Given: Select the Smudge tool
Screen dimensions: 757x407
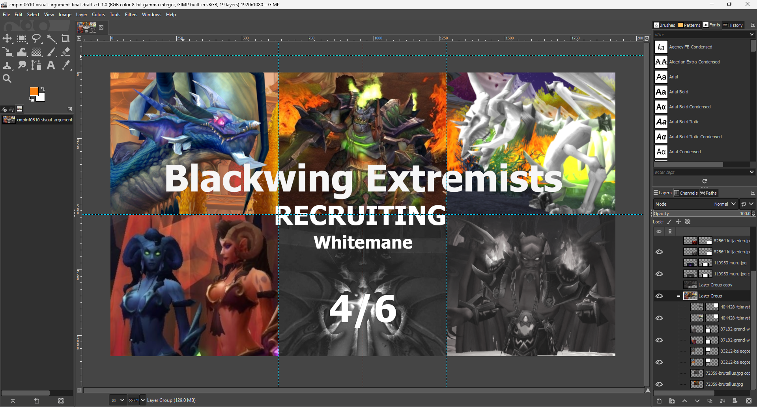Looking at the screenshot, I should pos(22,65).
